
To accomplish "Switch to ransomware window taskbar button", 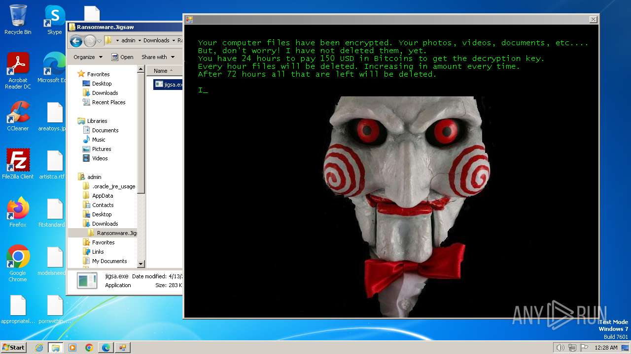I will pos(122,348).
